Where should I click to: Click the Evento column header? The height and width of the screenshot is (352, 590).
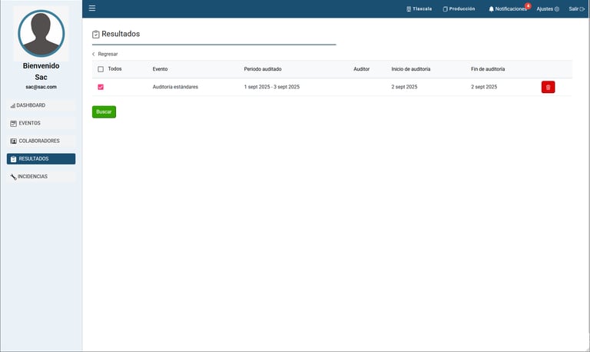click(160, 69)
